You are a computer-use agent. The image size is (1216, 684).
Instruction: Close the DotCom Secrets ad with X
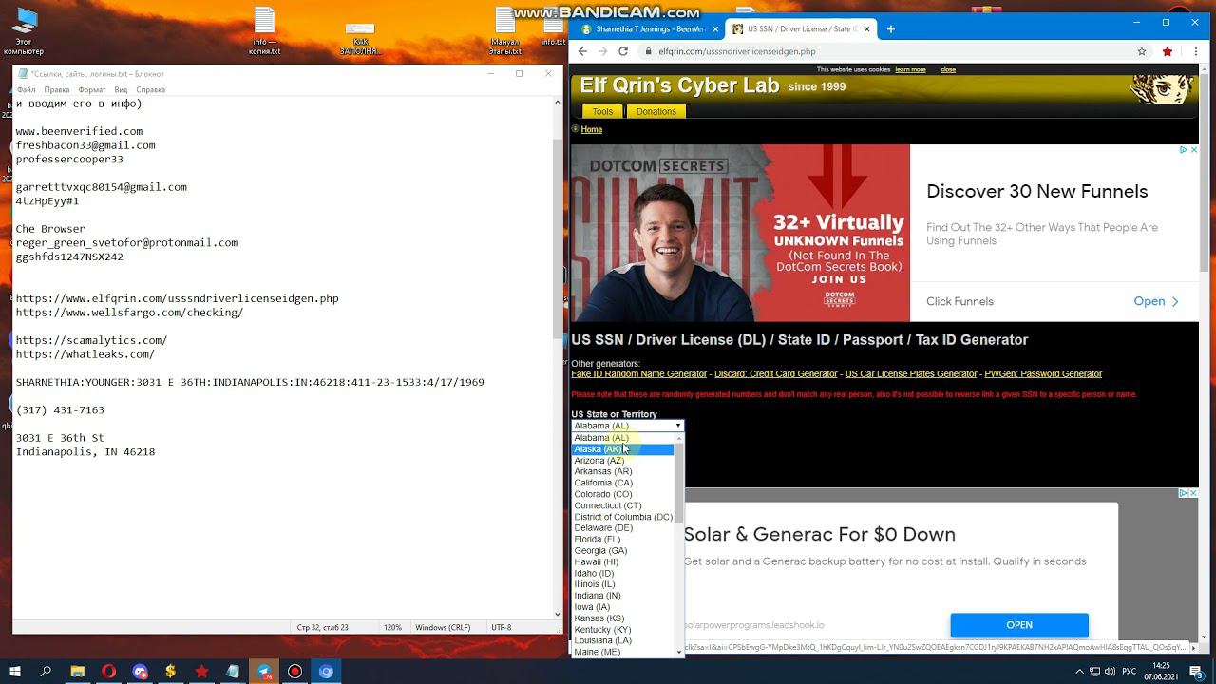click(x=1193, y=150)
